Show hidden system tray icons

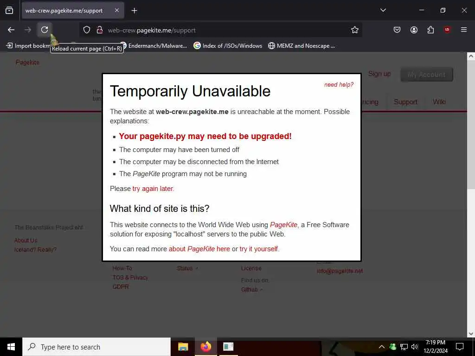382,347
